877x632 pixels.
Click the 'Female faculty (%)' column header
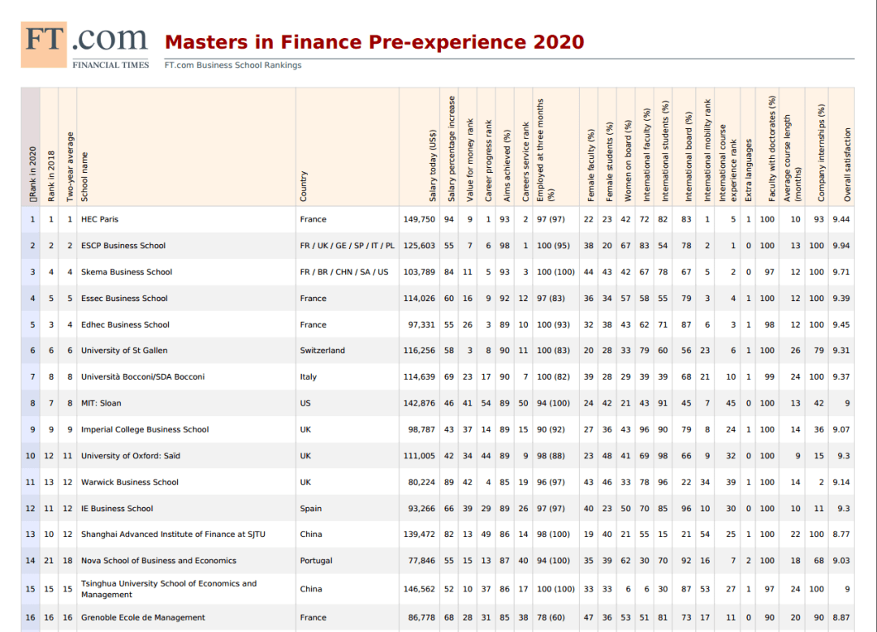click(x=590, y=166)
